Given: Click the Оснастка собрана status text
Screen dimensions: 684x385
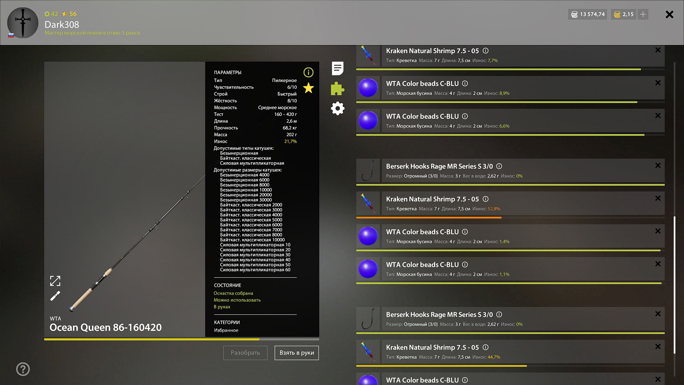Looking at the screenshot, I should pos(233,293).
